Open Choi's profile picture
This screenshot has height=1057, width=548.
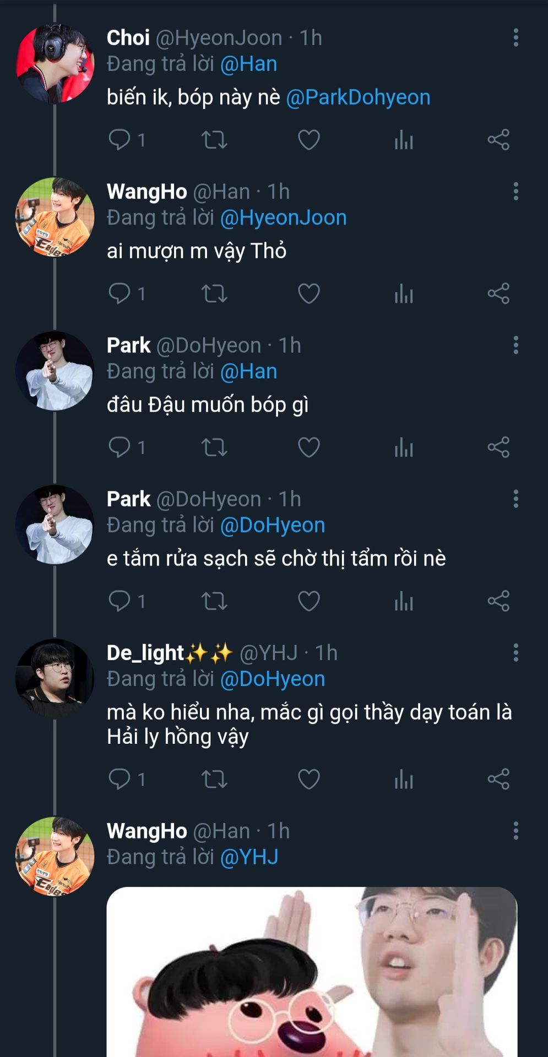pos(55,63)
